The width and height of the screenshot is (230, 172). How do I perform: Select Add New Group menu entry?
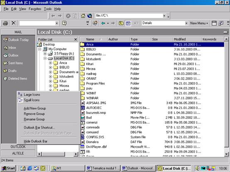click(x=49, y=108)
